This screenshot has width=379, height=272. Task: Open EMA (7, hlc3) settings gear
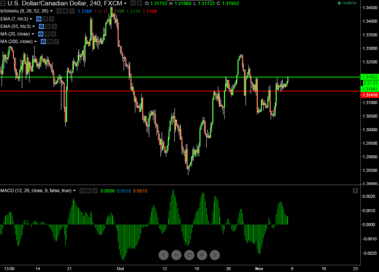45,19
